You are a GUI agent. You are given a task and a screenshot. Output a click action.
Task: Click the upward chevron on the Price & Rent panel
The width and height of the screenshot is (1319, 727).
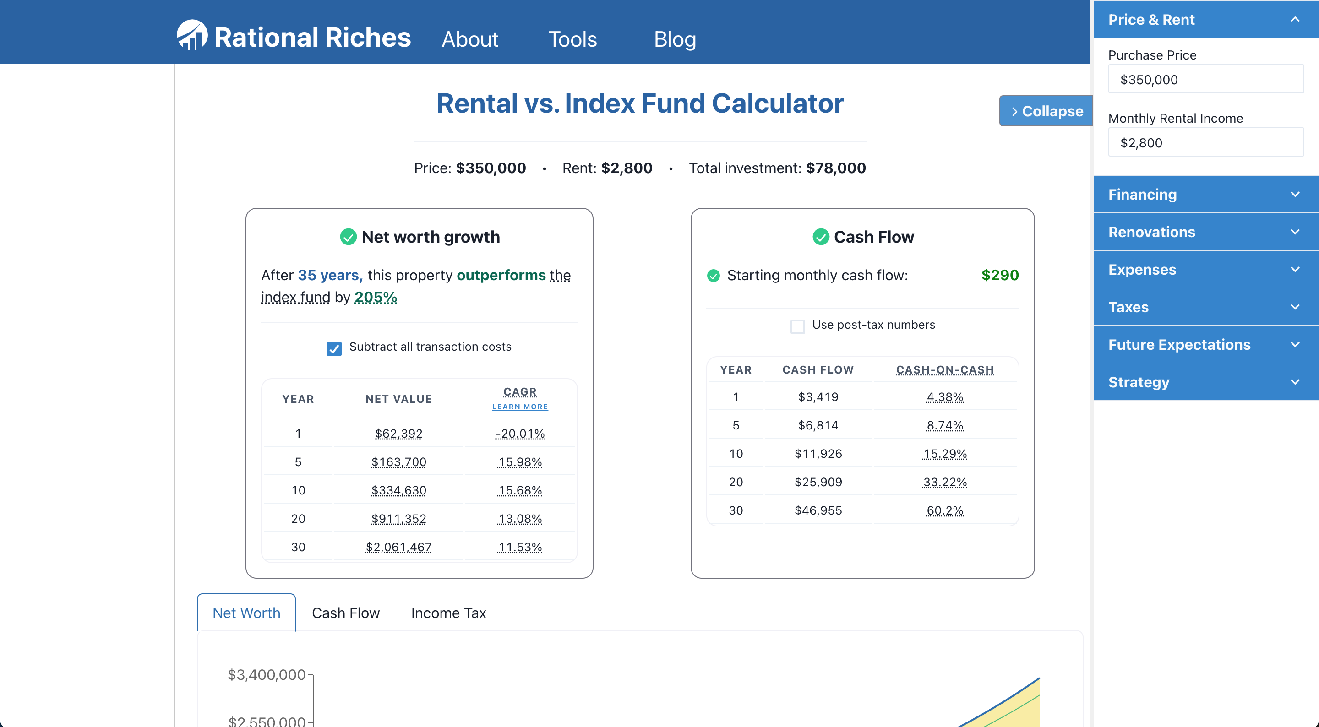(1295, 19)
